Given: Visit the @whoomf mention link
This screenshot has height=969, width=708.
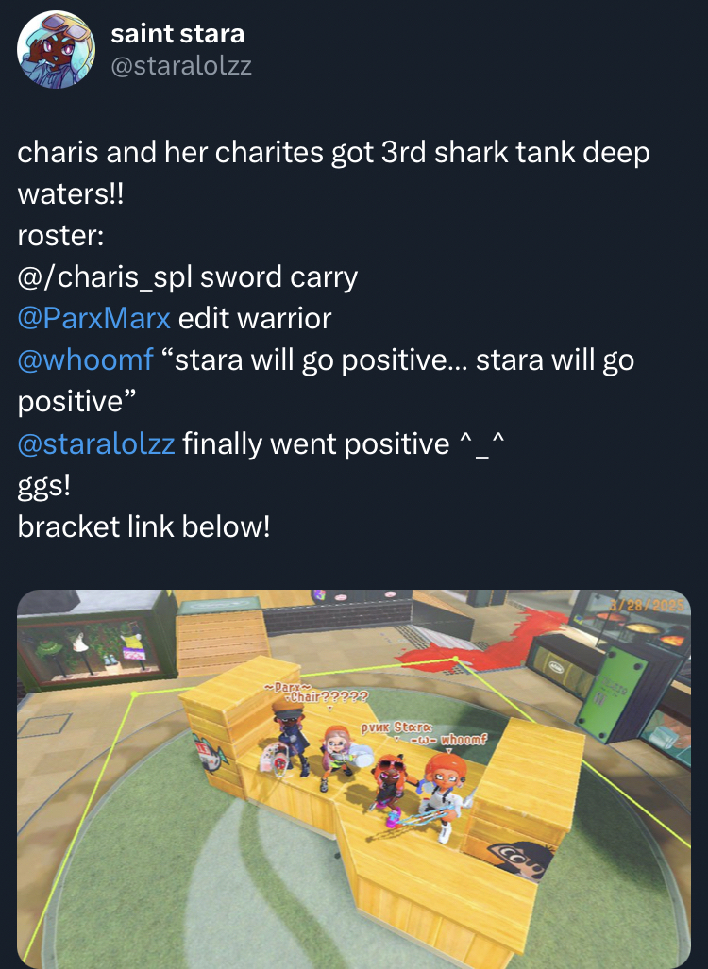Looking at the screenshot, I should [85, 359].
